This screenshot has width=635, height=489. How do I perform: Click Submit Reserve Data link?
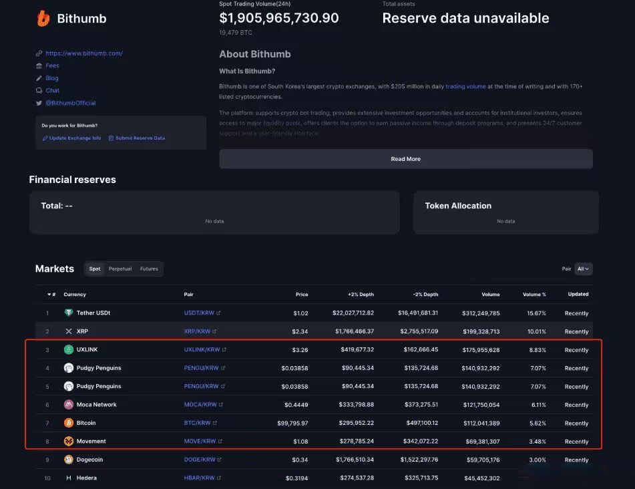pos(140,138)
